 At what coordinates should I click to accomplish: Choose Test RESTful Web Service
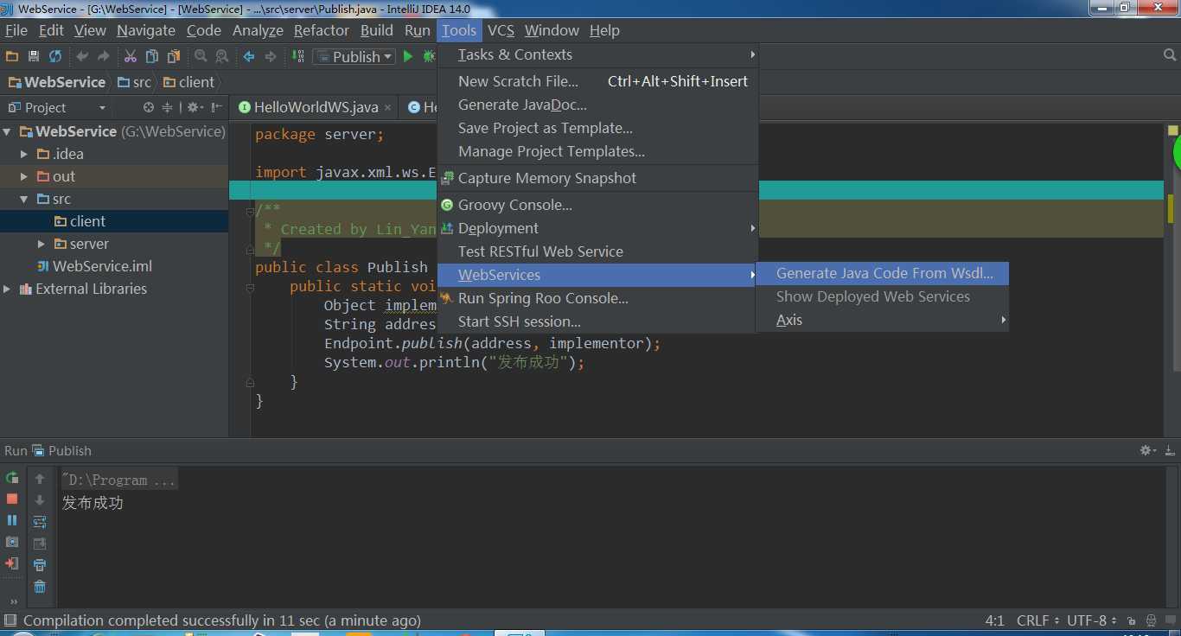point(598,251)
